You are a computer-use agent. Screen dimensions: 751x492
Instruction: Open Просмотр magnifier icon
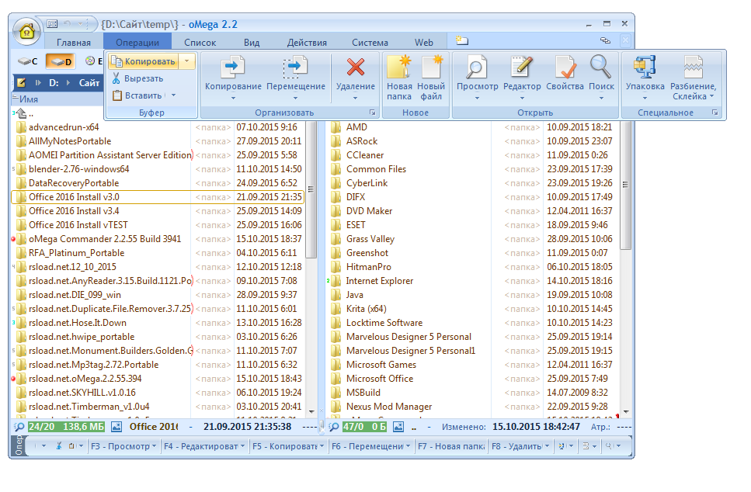pyautogui.click(x=477, y=67)
